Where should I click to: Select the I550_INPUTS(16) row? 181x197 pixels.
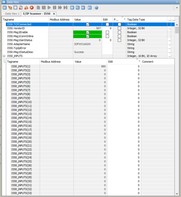point(90,126)
